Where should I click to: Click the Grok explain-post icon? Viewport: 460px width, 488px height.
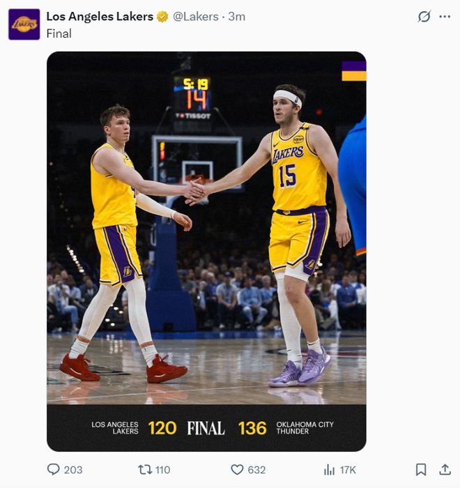coord(424,16)
